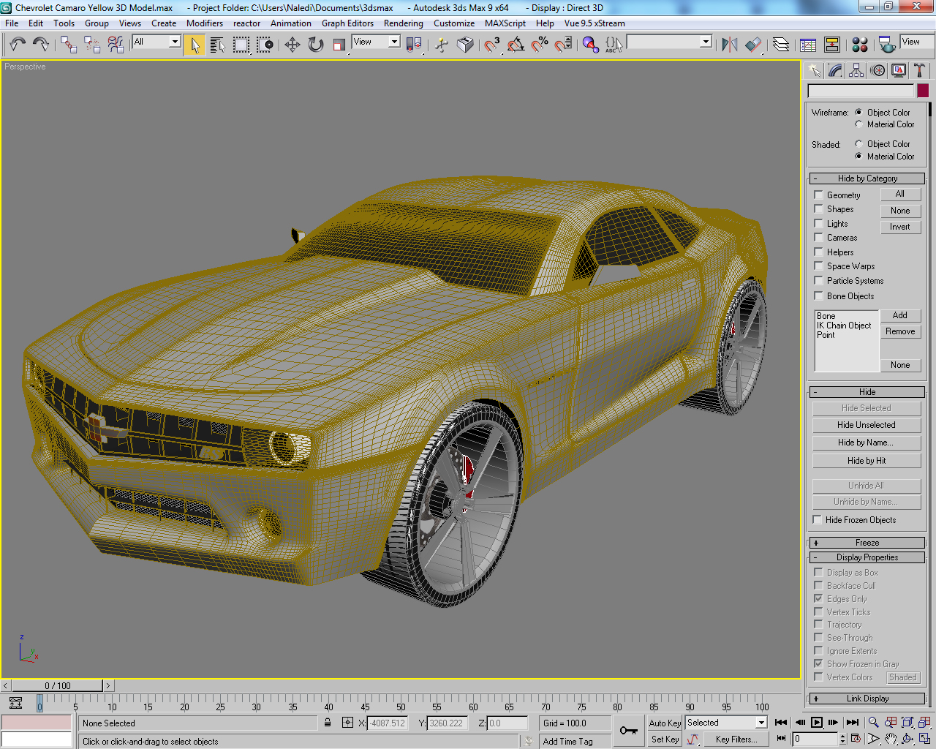Expand the Freeze rollout
Viewport: 936px width, 749px height.
(867, 543)
